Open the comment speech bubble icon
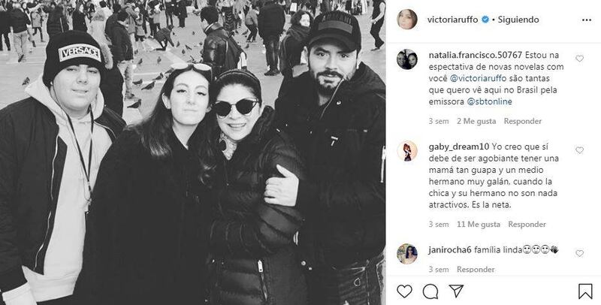Viewport: 601px width, 305px height. tap(430, 291)
